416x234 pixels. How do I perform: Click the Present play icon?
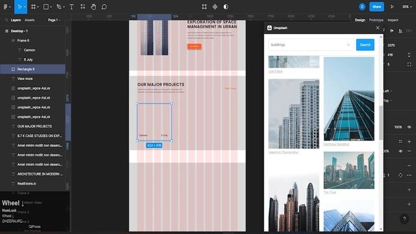[392, 7]
